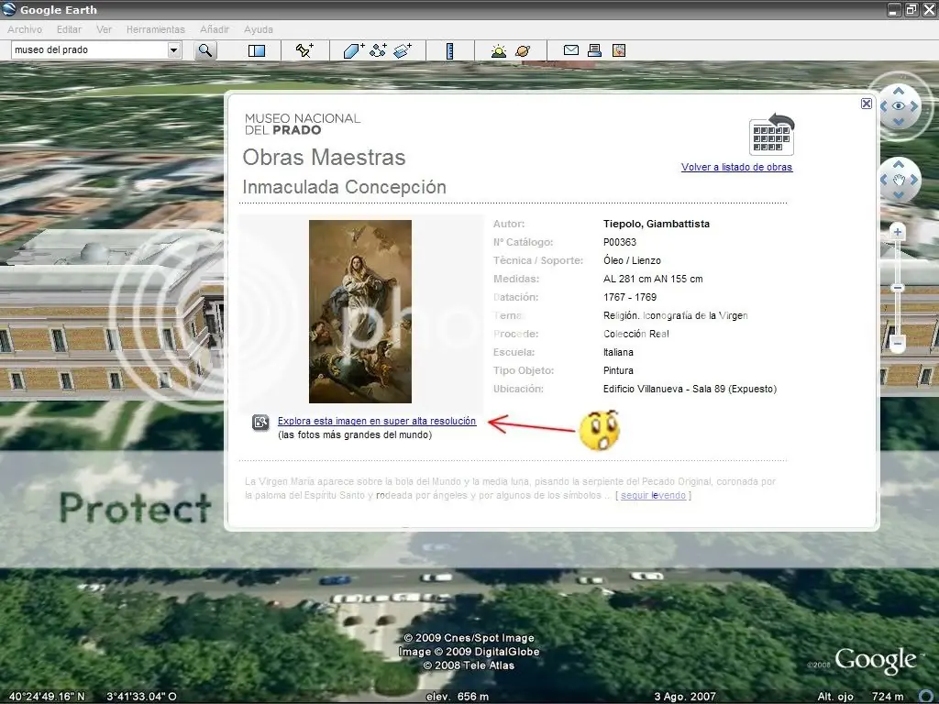Click the 'Inmaculada Concepción' title

tap(345, 187)
